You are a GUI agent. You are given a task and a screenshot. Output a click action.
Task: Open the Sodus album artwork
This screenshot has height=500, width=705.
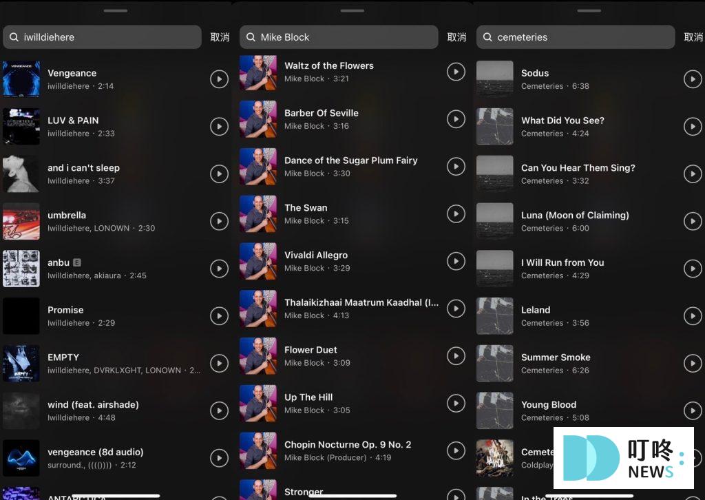(x=494, y=79)
